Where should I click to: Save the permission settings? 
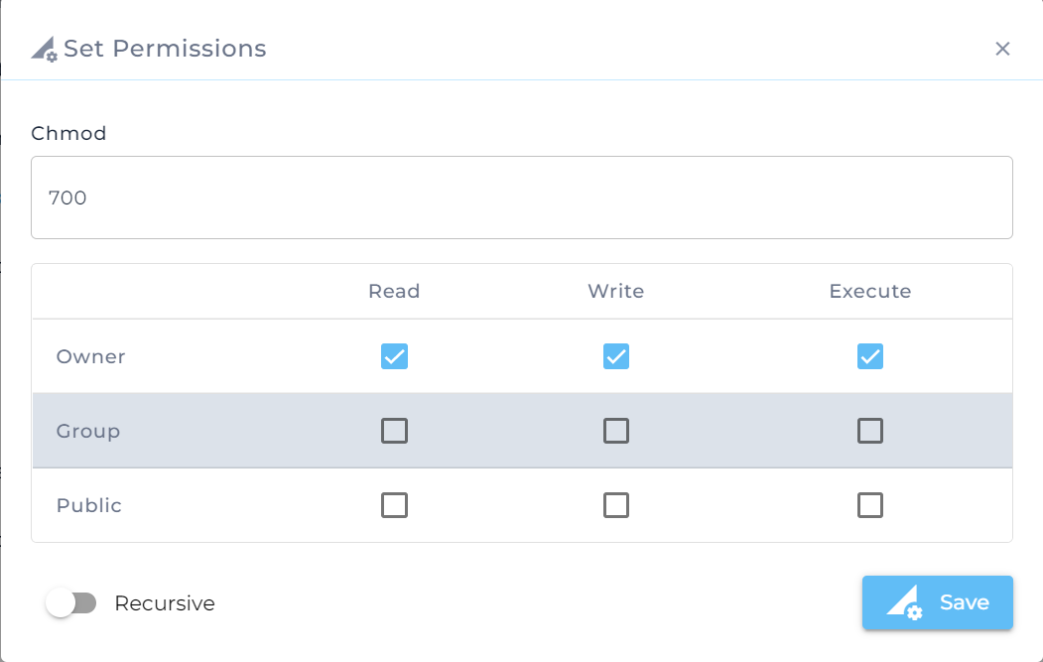tap(937, 602)
